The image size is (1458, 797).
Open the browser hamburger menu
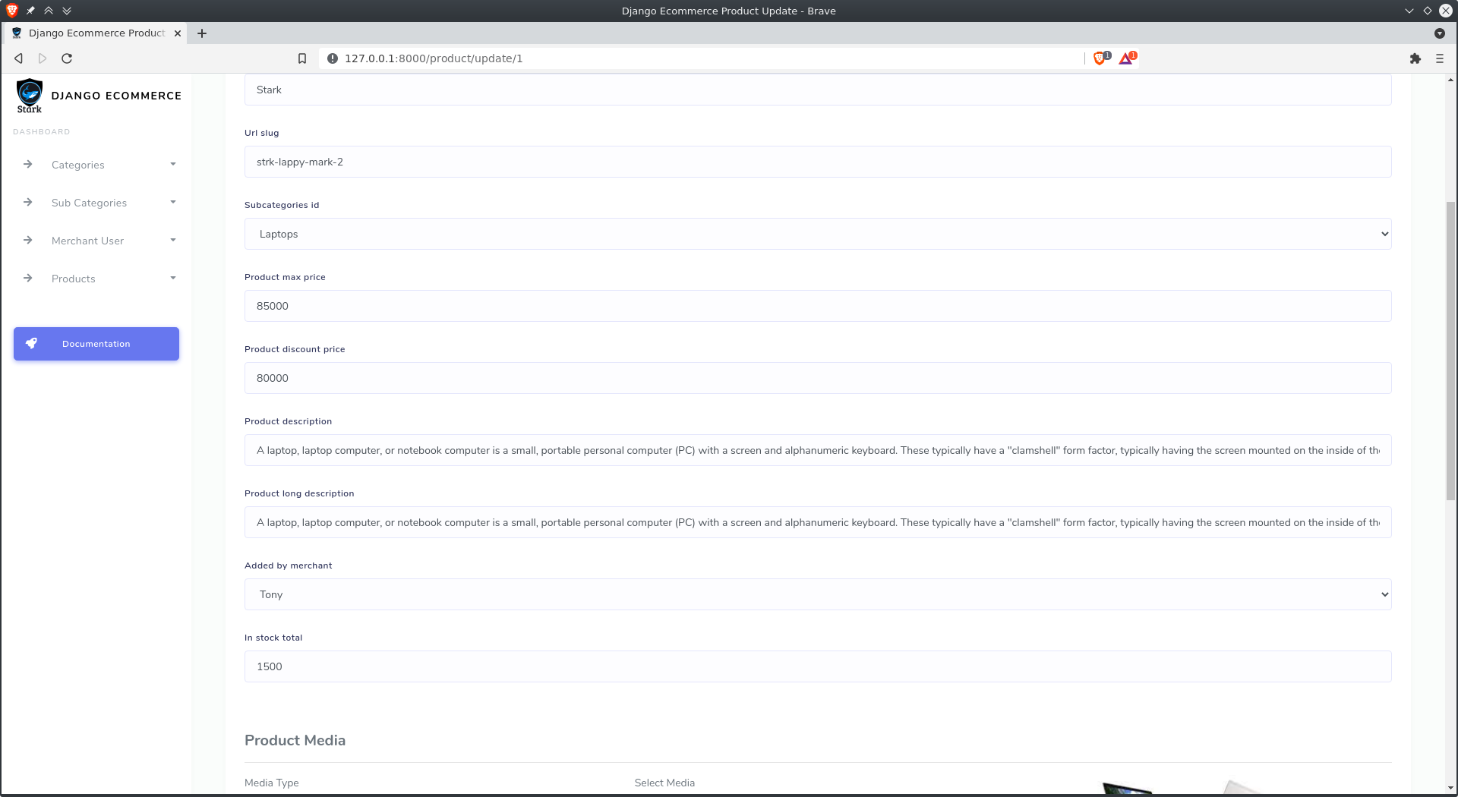point(1439,58)
